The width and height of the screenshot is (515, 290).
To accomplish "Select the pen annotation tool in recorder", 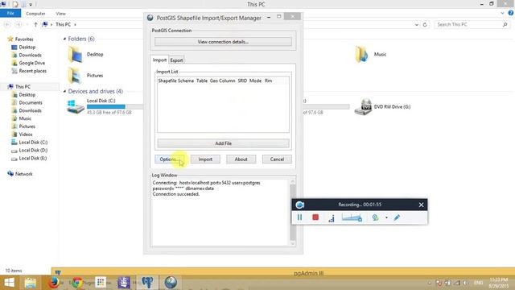I will [397, 217].
